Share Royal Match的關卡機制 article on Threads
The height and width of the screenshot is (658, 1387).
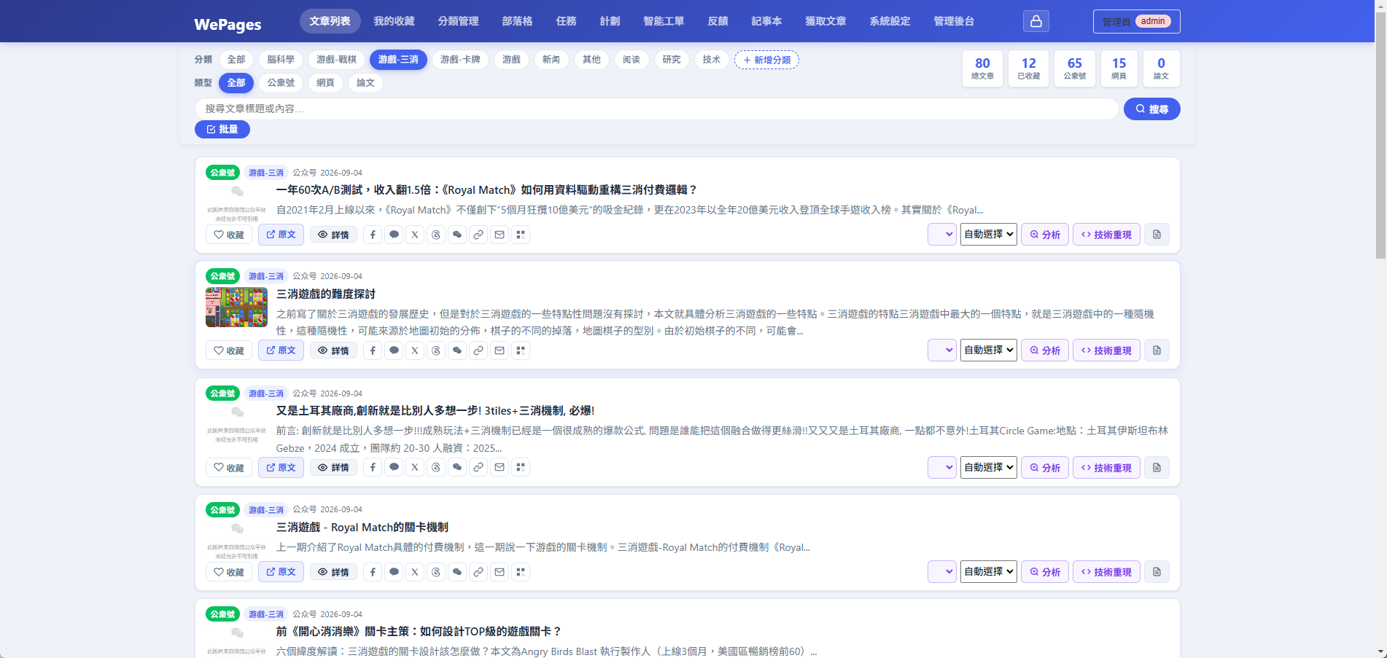(436, 572)
